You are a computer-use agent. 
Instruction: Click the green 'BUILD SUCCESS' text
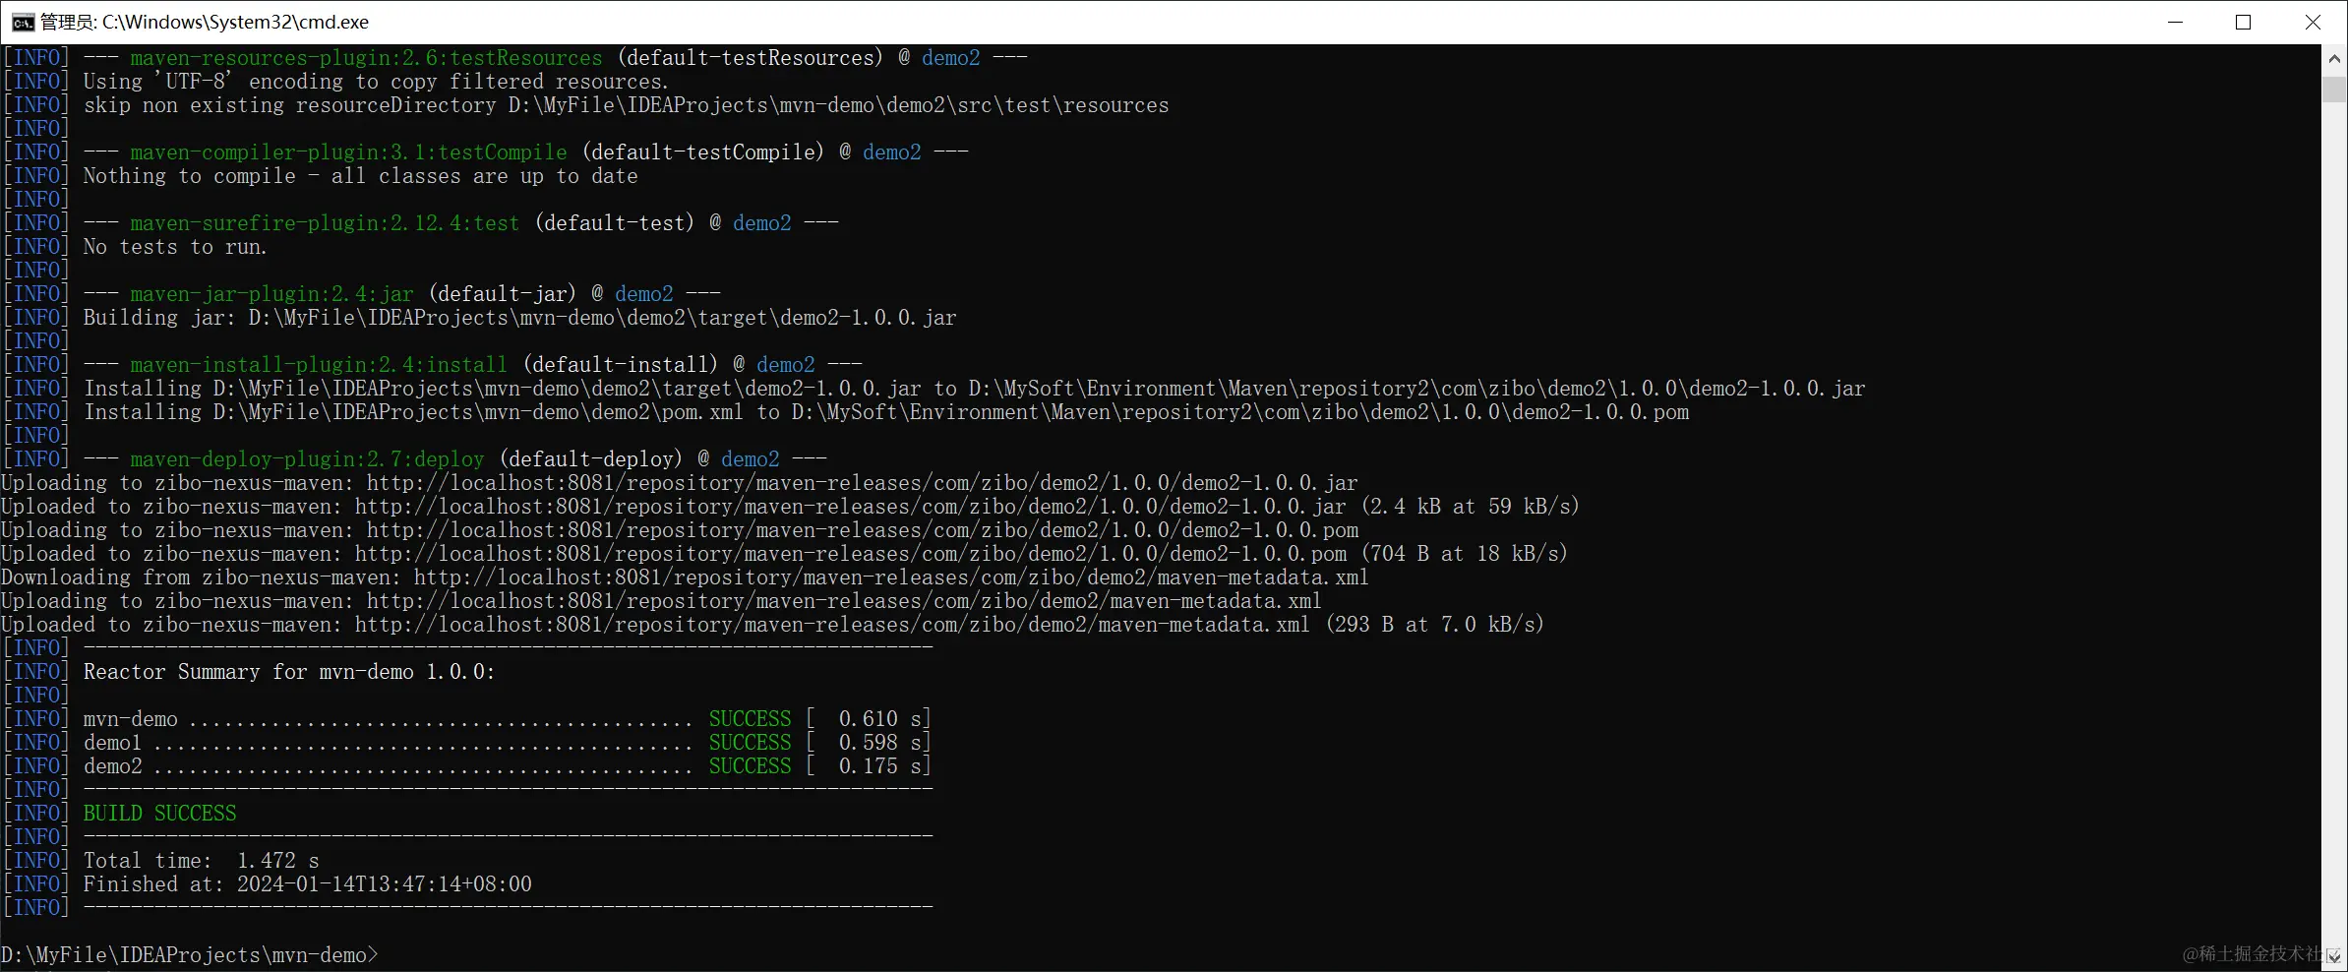pos(159,814)
